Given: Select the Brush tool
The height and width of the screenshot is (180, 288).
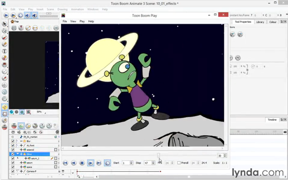Looking at the screenshot, I should 4,37.
